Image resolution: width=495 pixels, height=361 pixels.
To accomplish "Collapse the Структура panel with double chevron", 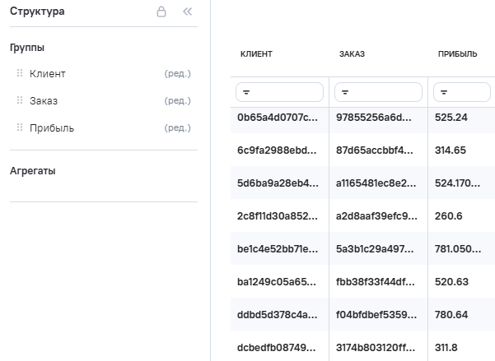I will click(x=187, y=12).
